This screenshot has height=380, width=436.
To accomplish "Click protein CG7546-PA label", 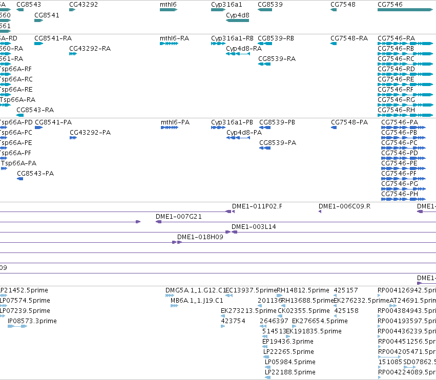I will (x=400, y=122).
